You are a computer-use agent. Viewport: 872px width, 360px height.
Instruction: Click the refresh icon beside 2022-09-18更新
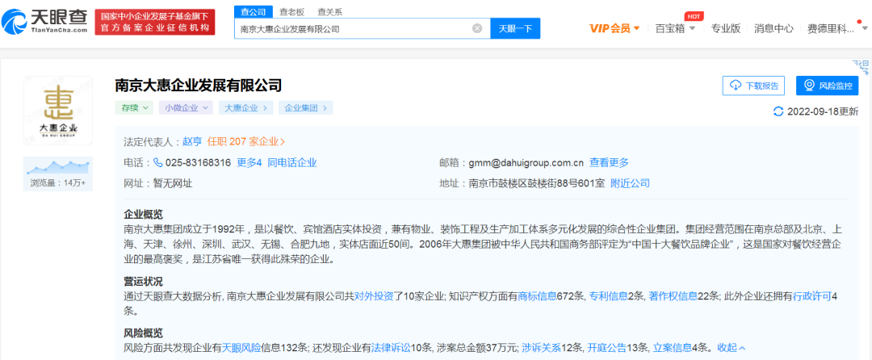[778, 111]
